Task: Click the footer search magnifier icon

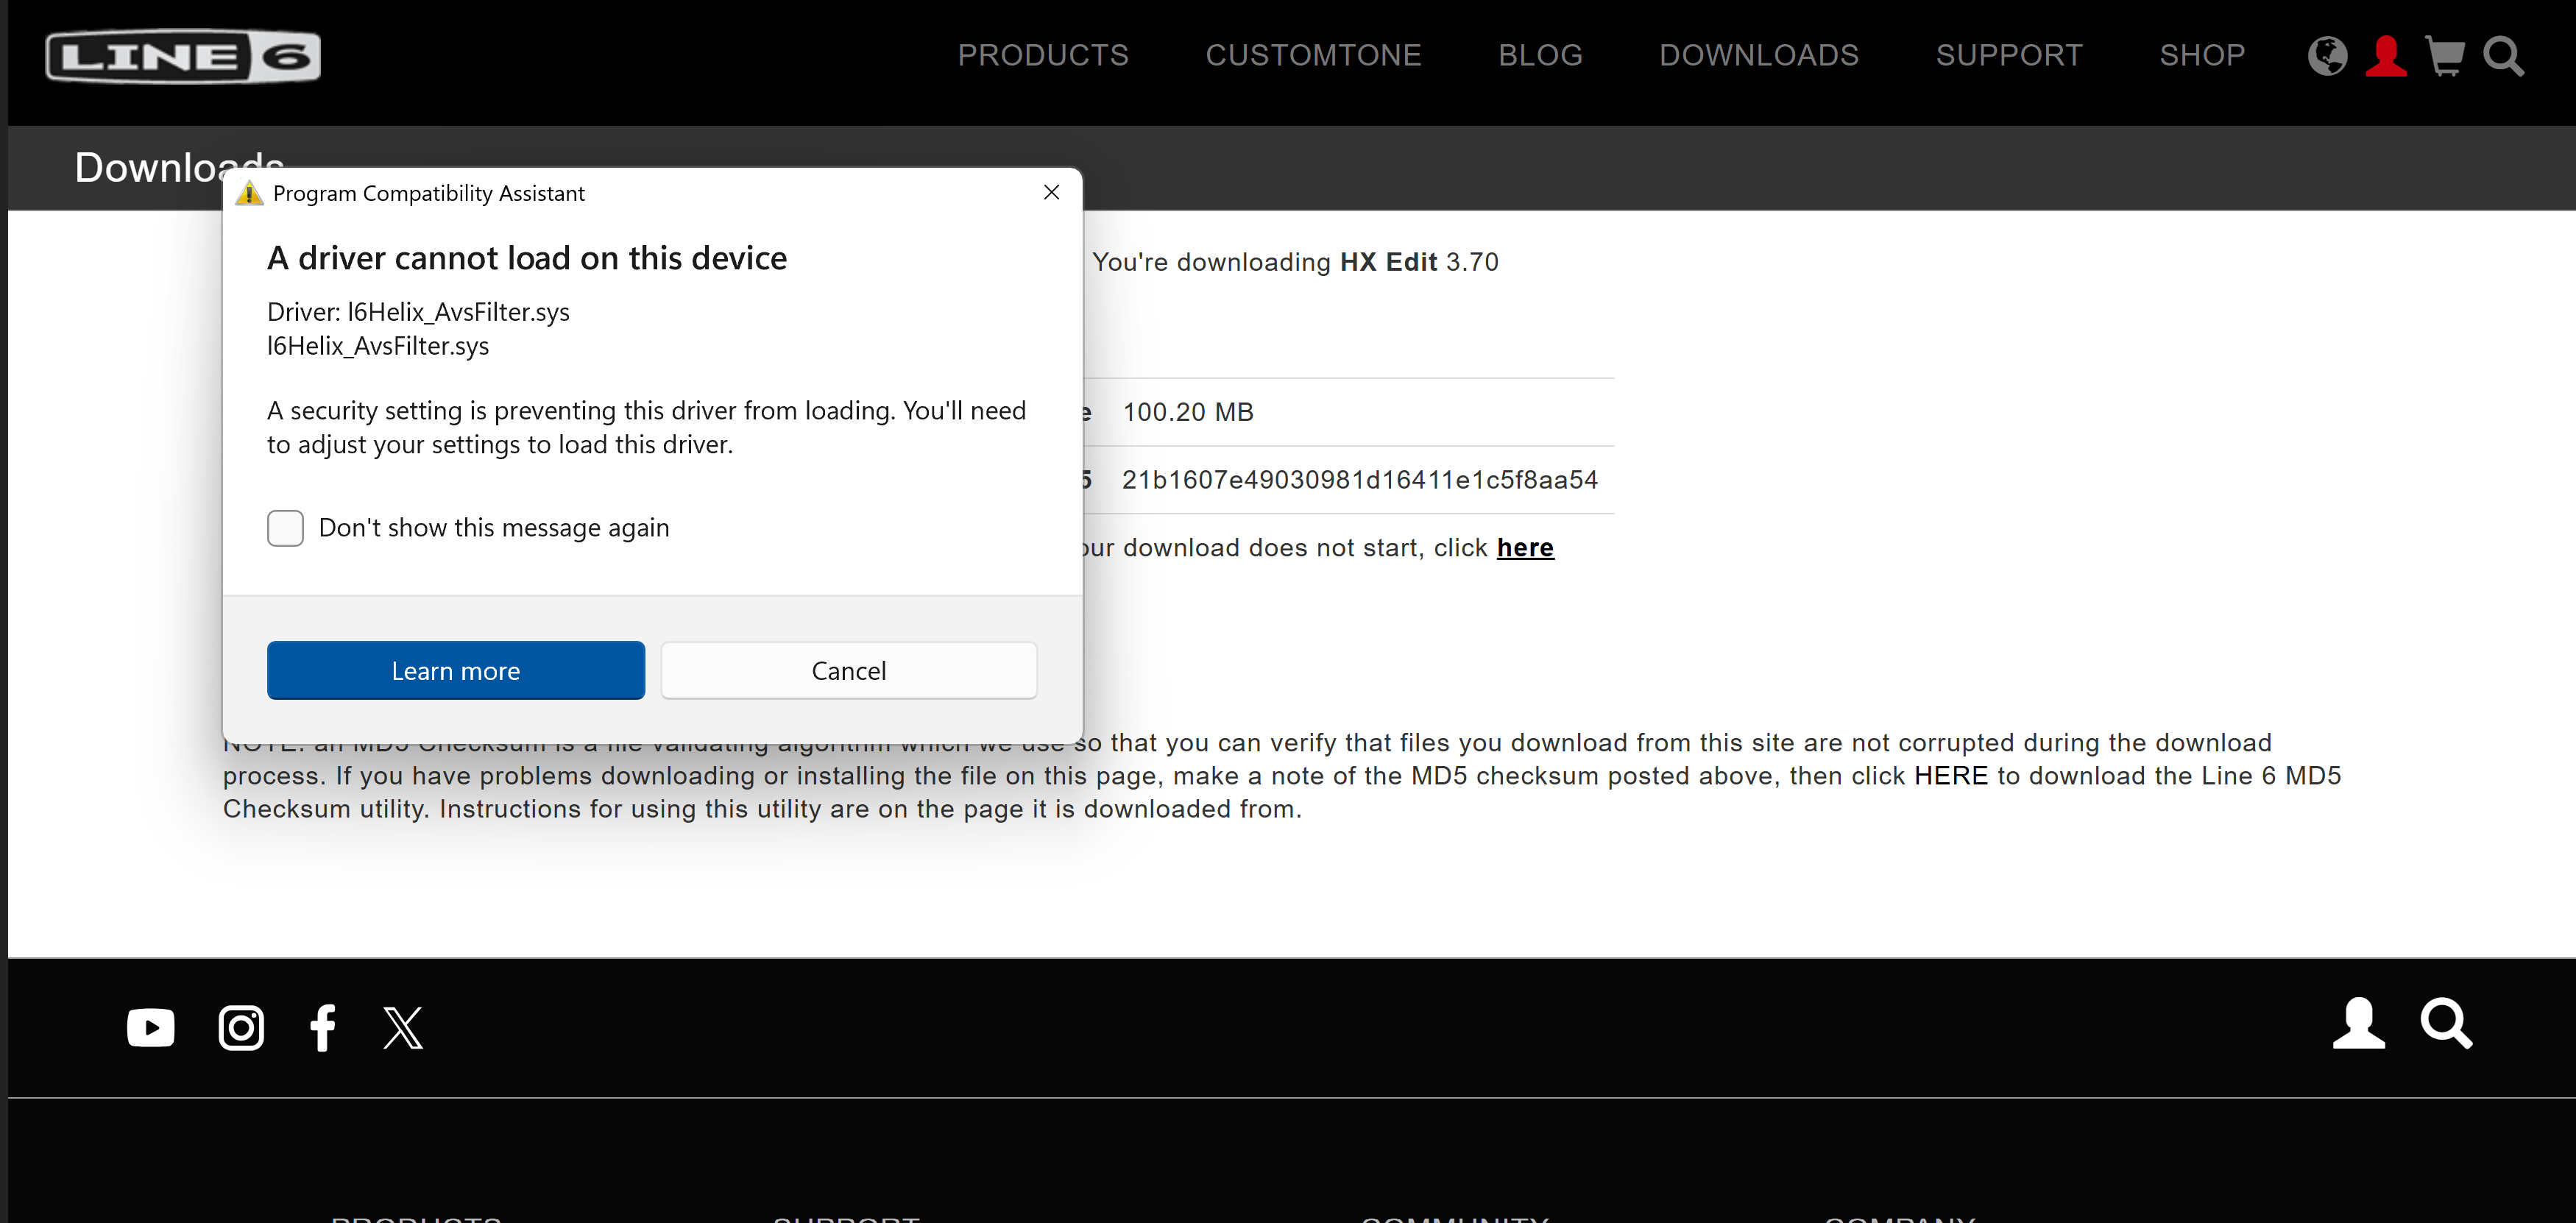Action: pyautogui.click(x=2446, y=1023)
